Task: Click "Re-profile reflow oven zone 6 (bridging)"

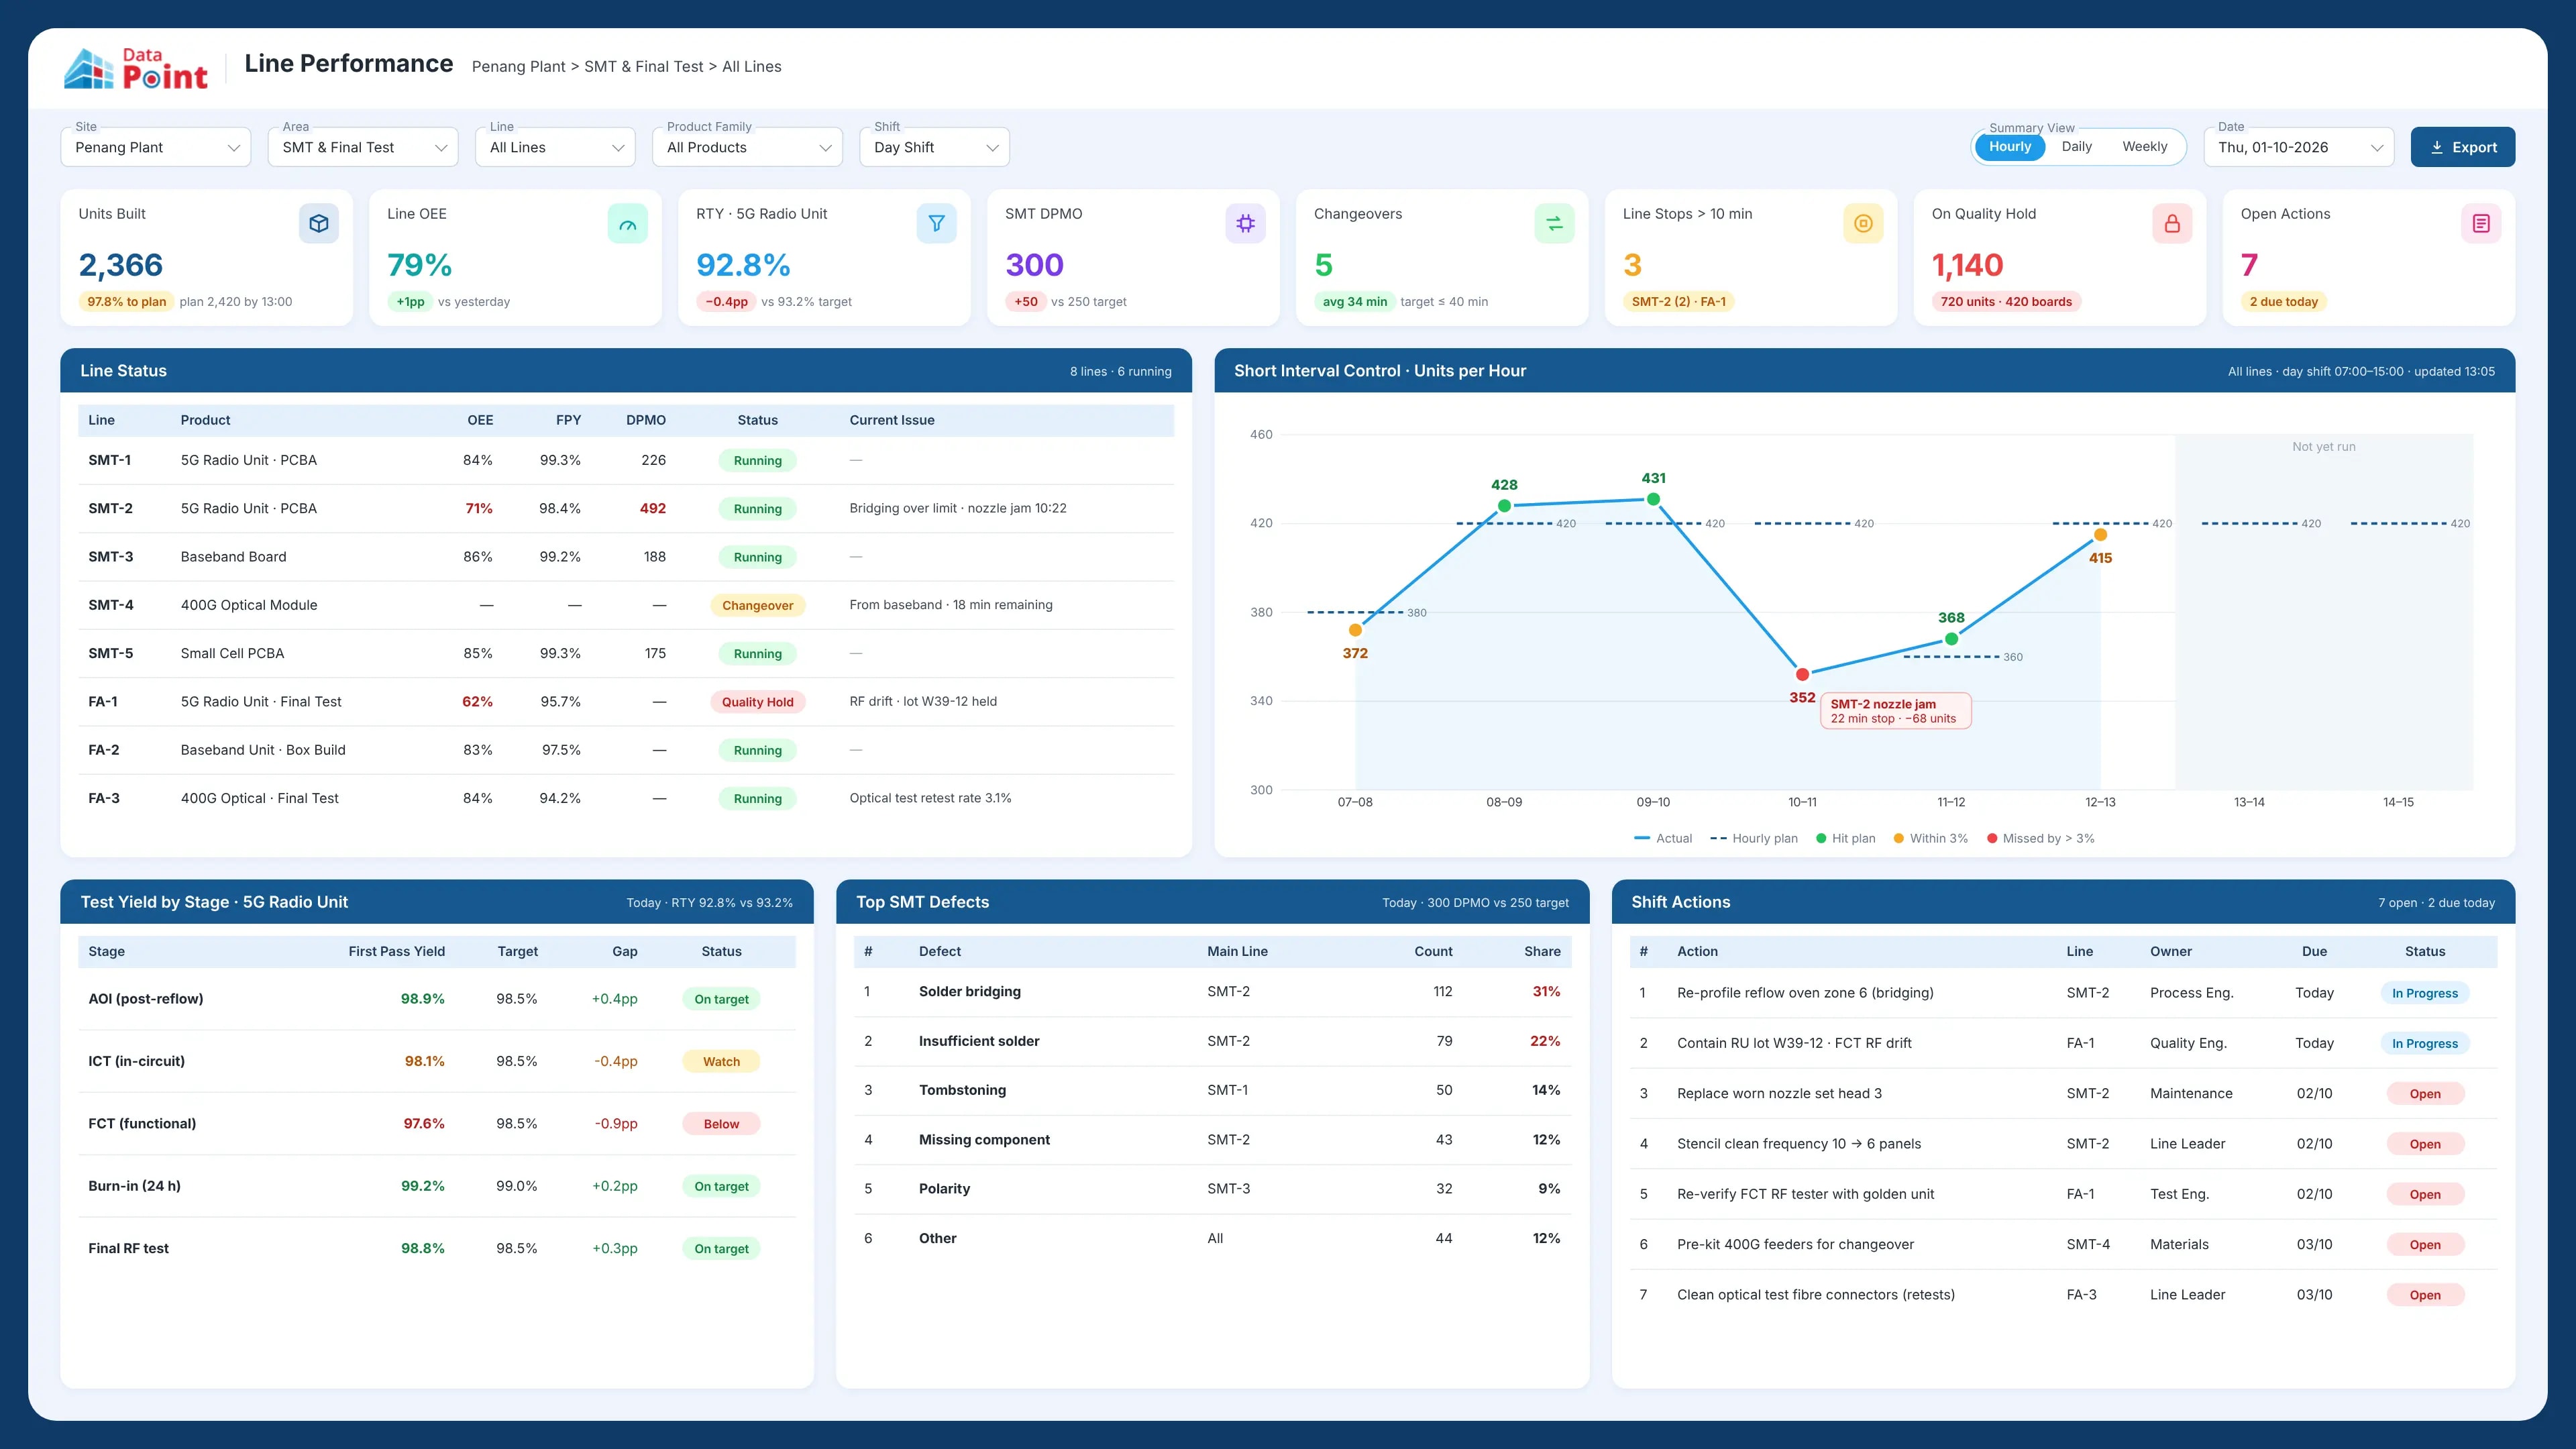Action: (x=1805, y=993)
